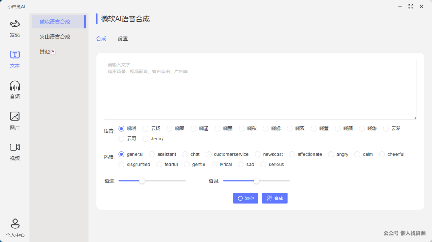Select the fearful style
This screenshot has height=242, width=432.
click(159, 165)
